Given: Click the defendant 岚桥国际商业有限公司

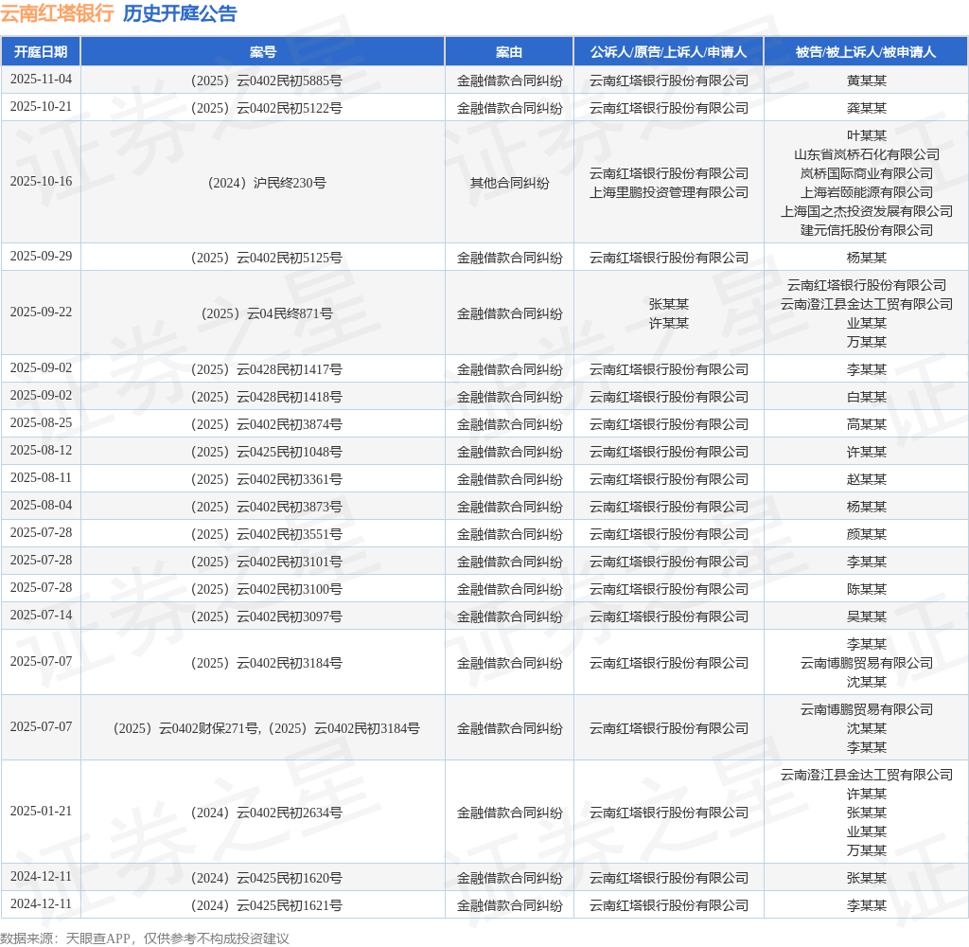Looking at the screenshot, I should (867, 174).
